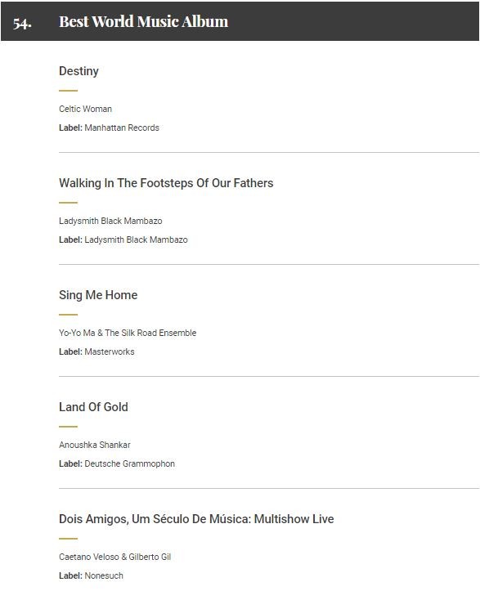
Task: Click the Celtic Woman artist name
Action: 85,109
